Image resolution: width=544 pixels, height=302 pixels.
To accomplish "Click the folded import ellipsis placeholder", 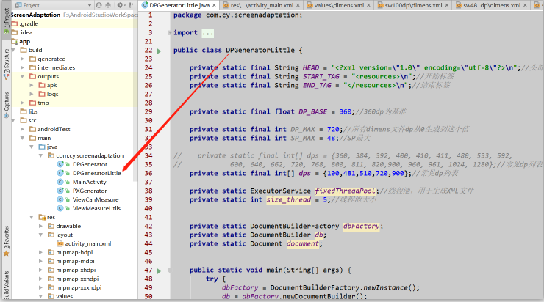I will tap(208, 33).
